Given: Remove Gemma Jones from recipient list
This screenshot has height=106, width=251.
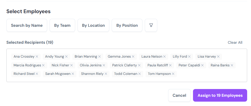Looking at the screenshot, I should point(133,57).
